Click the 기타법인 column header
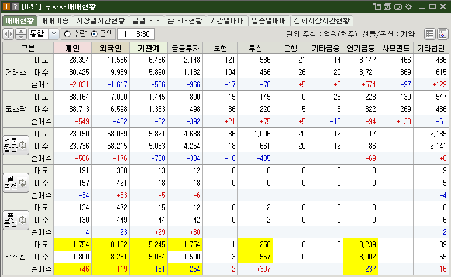The width and height of the screenshot is (451, 277). tap(431, 48)
